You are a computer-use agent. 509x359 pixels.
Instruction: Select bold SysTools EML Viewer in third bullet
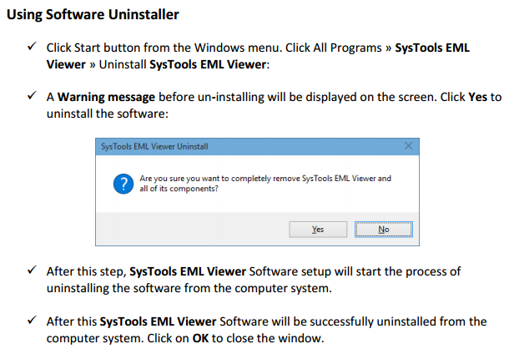188,271
